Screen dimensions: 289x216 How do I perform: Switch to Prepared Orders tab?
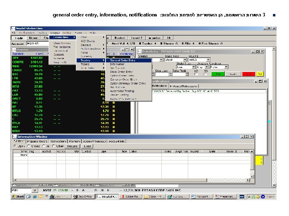37,142
